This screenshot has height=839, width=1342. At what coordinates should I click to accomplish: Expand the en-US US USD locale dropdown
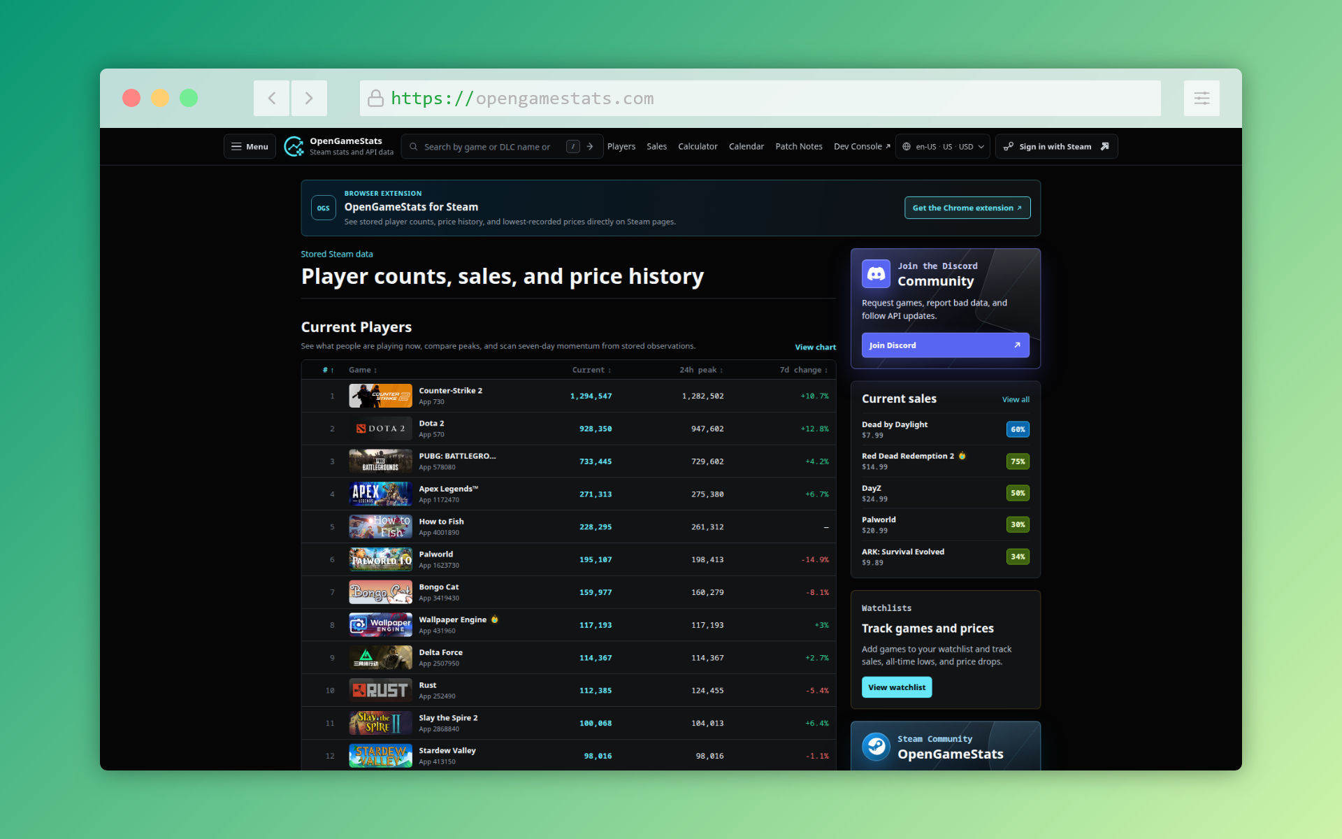943,147
